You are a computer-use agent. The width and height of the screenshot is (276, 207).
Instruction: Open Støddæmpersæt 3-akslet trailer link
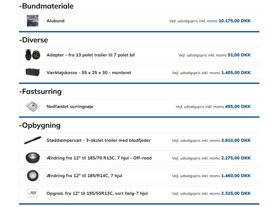tap(98, 140)
